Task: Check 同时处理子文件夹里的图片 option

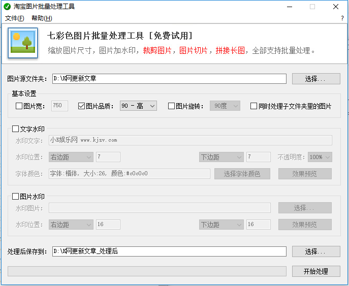Action: coord(254,106)
